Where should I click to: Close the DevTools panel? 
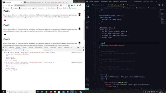click(x=84, y=48)
